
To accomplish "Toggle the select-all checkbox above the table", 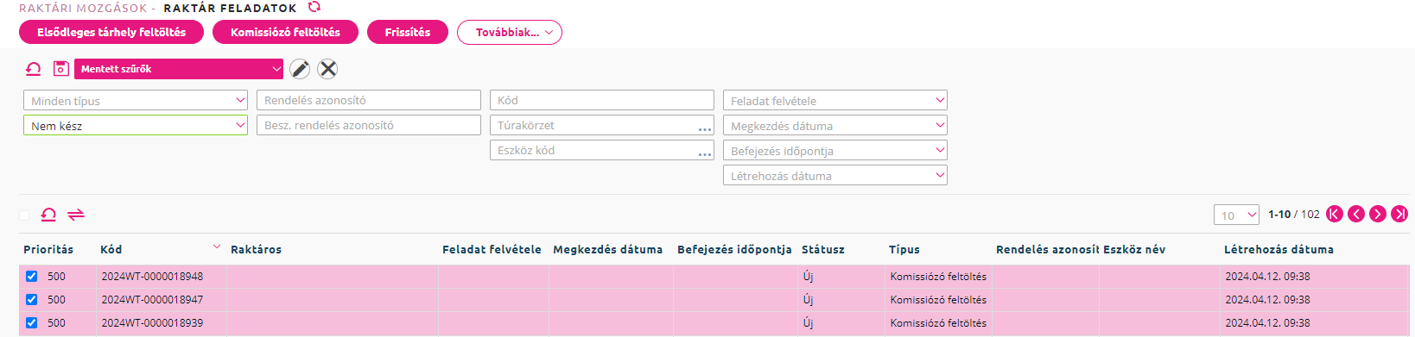I will coord(24,215).
